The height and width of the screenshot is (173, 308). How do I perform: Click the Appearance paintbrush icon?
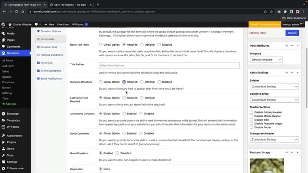coord(3,136)
